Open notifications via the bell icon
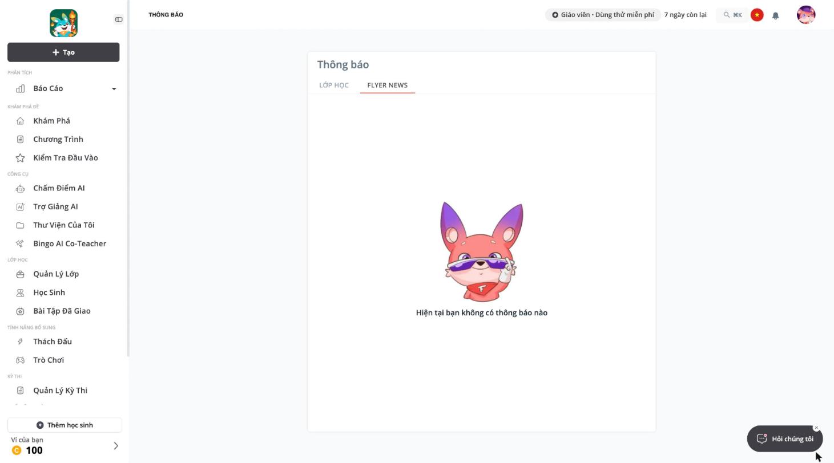Viewport: 834px width, 463px height. [x=776, y=15]
